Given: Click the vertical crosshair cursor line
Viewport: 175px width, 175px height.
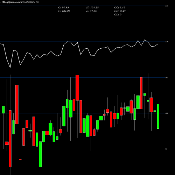Looking at the screenshot, I should (x=74, y=49).
